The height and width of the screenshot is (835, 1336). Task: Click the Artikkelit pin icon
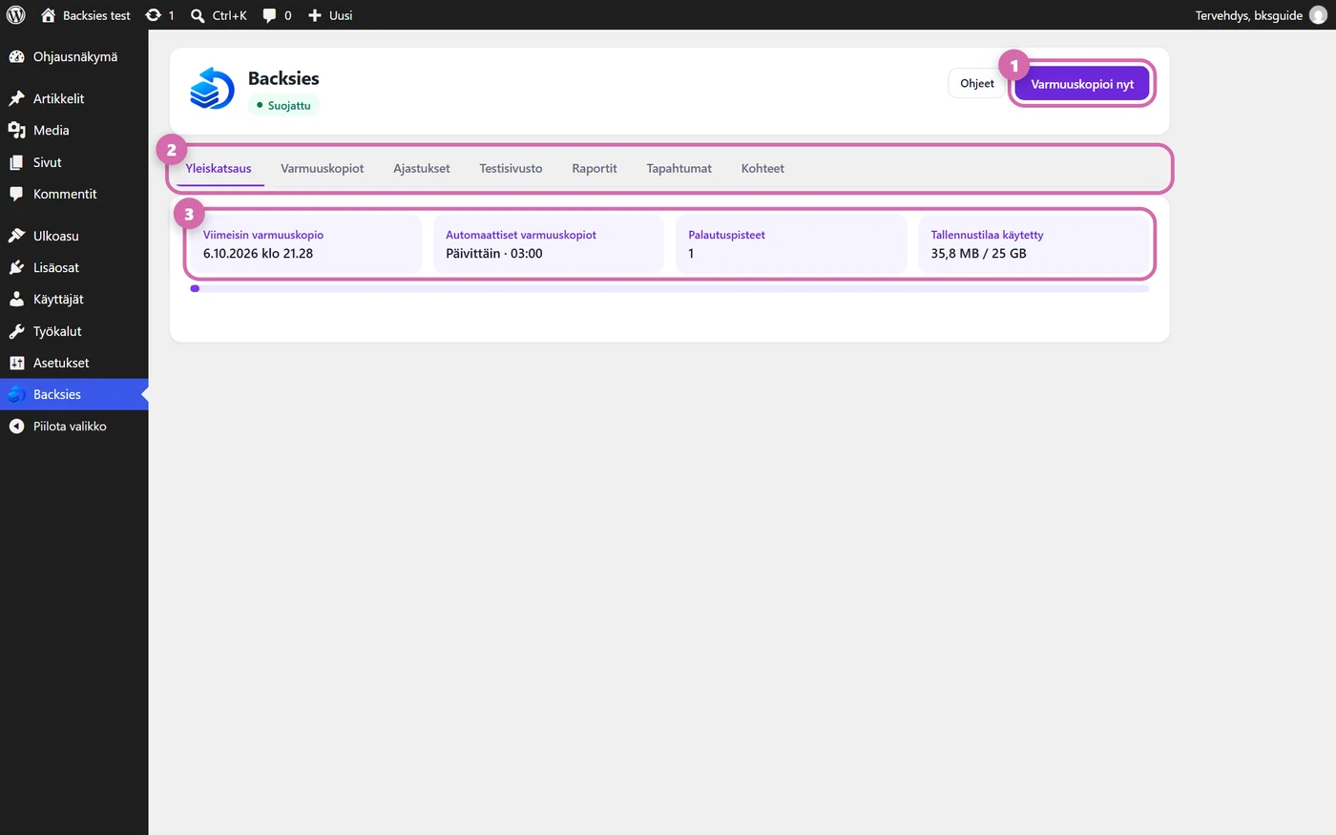coord(16,98)
